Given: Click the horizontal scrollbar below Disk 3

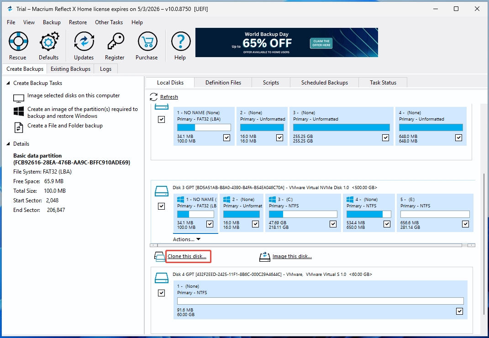Looking at the screenshot, I should point(310,245).
